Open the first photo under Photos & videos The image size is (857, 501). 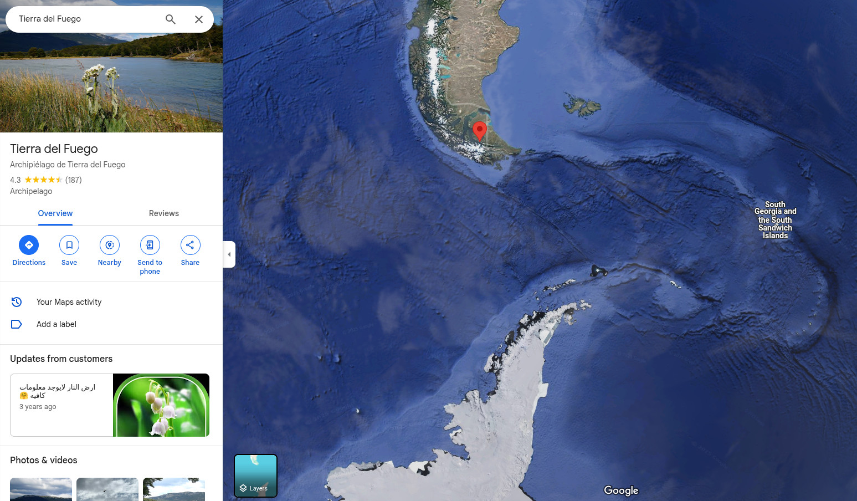click(41, 489)
